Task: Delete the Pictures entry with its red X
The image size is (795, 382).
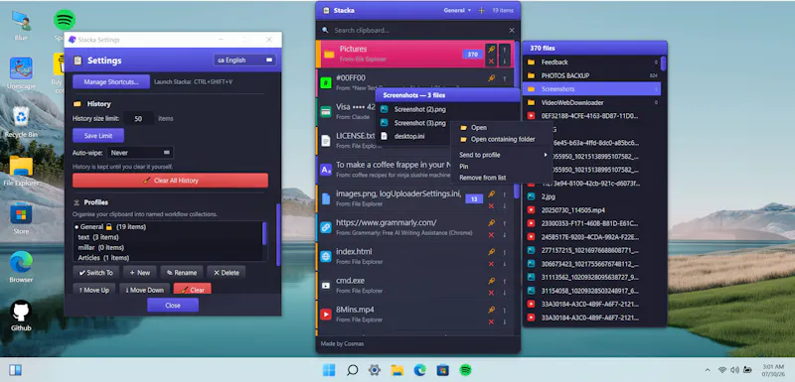Action: coord(490,62)
